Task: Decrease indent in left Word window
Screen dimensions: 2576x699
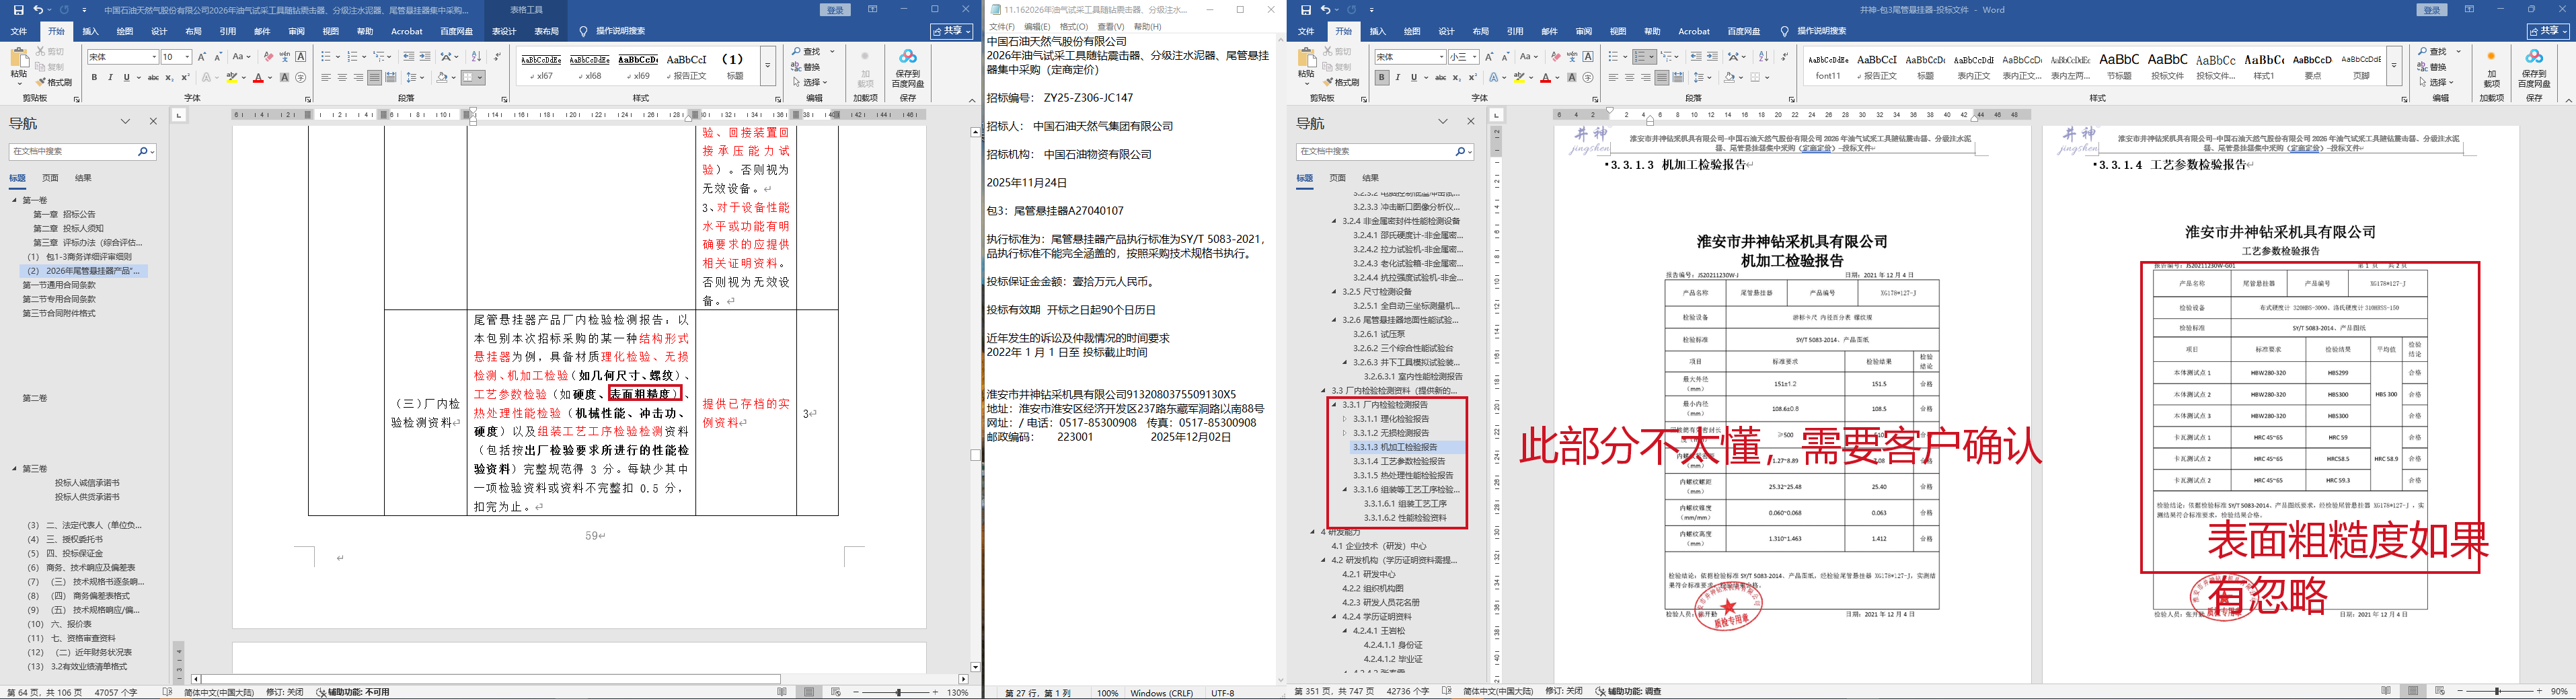Action: (x=409, y=57)
